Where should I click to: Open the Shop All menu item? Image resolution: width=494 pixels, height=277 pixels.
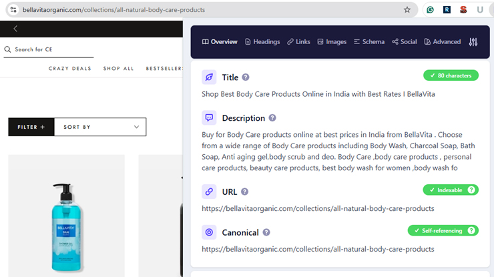click(118, 68)
